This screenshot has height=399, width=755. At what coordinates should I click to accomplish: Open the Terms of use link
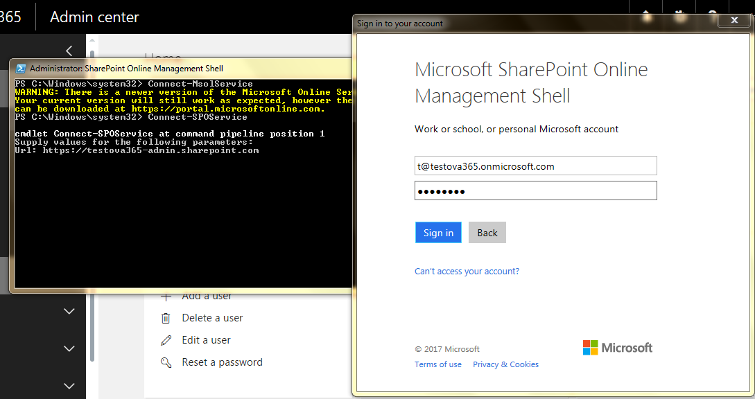[x=438, y=364]
